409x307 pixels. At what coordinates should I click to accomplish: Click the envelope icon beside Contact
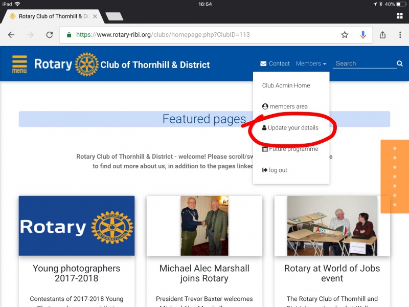pos(263,63)
